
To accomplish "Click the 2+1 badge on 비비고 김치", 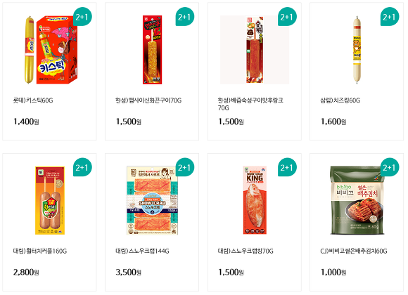I will 390,167.
